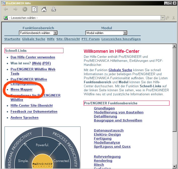
Task: Open Das Hilfe-Center verwenden link
Action: [33, 57]
